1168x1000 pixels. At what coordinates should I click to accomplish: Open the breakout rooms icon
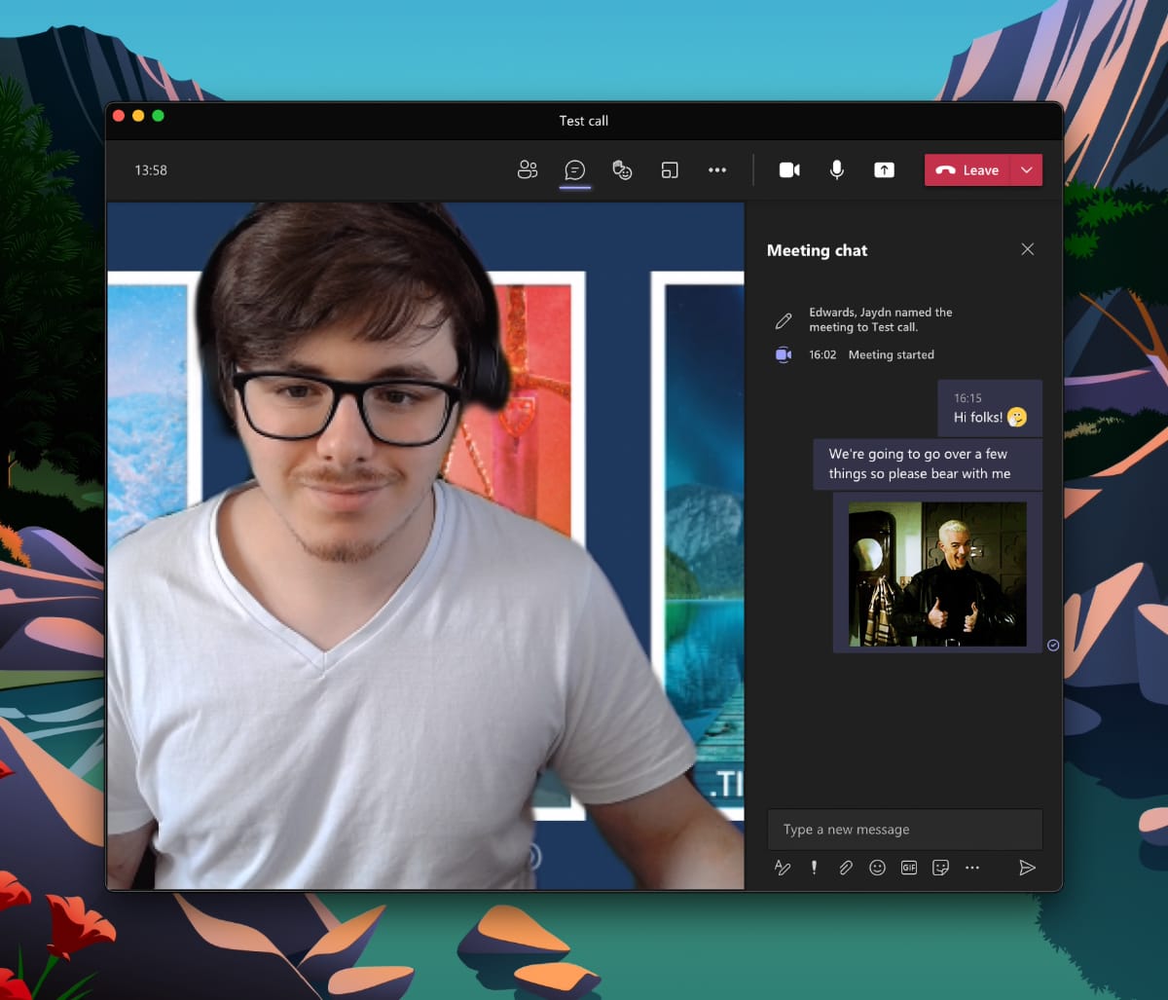(x=670, y=170)
